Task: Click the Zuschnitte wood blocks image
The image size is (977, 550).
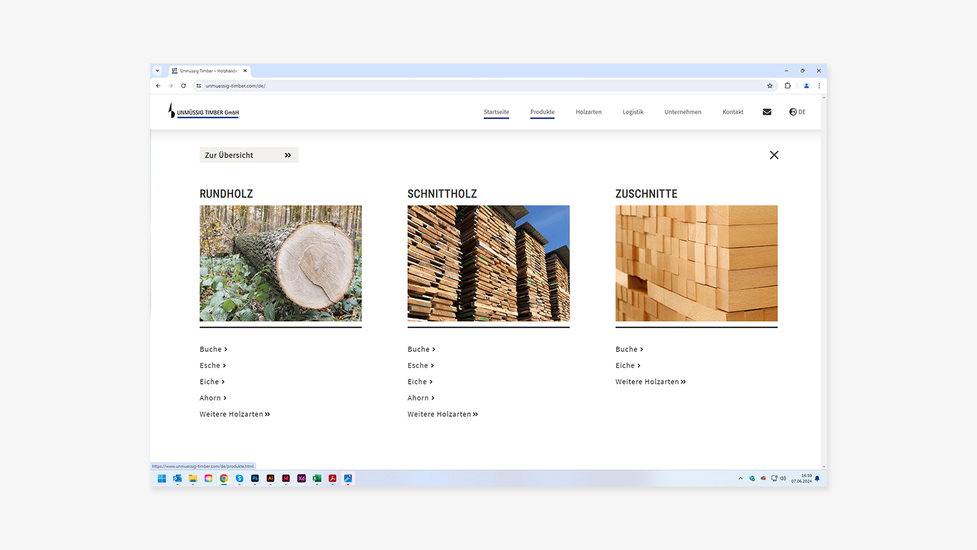Action: point(697,263)
